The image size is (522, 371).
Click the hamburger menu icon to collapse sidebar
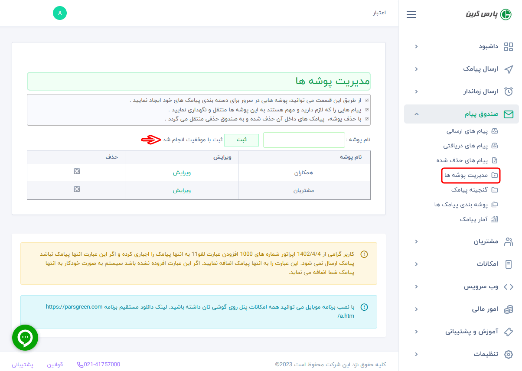coord(411,14)
